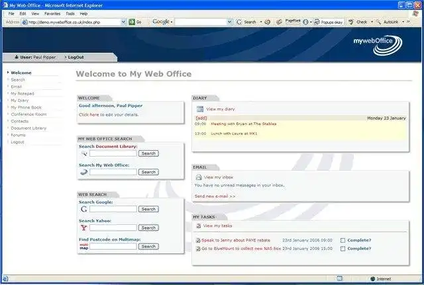Click the green Go arrow icon

tap(132, 22)
